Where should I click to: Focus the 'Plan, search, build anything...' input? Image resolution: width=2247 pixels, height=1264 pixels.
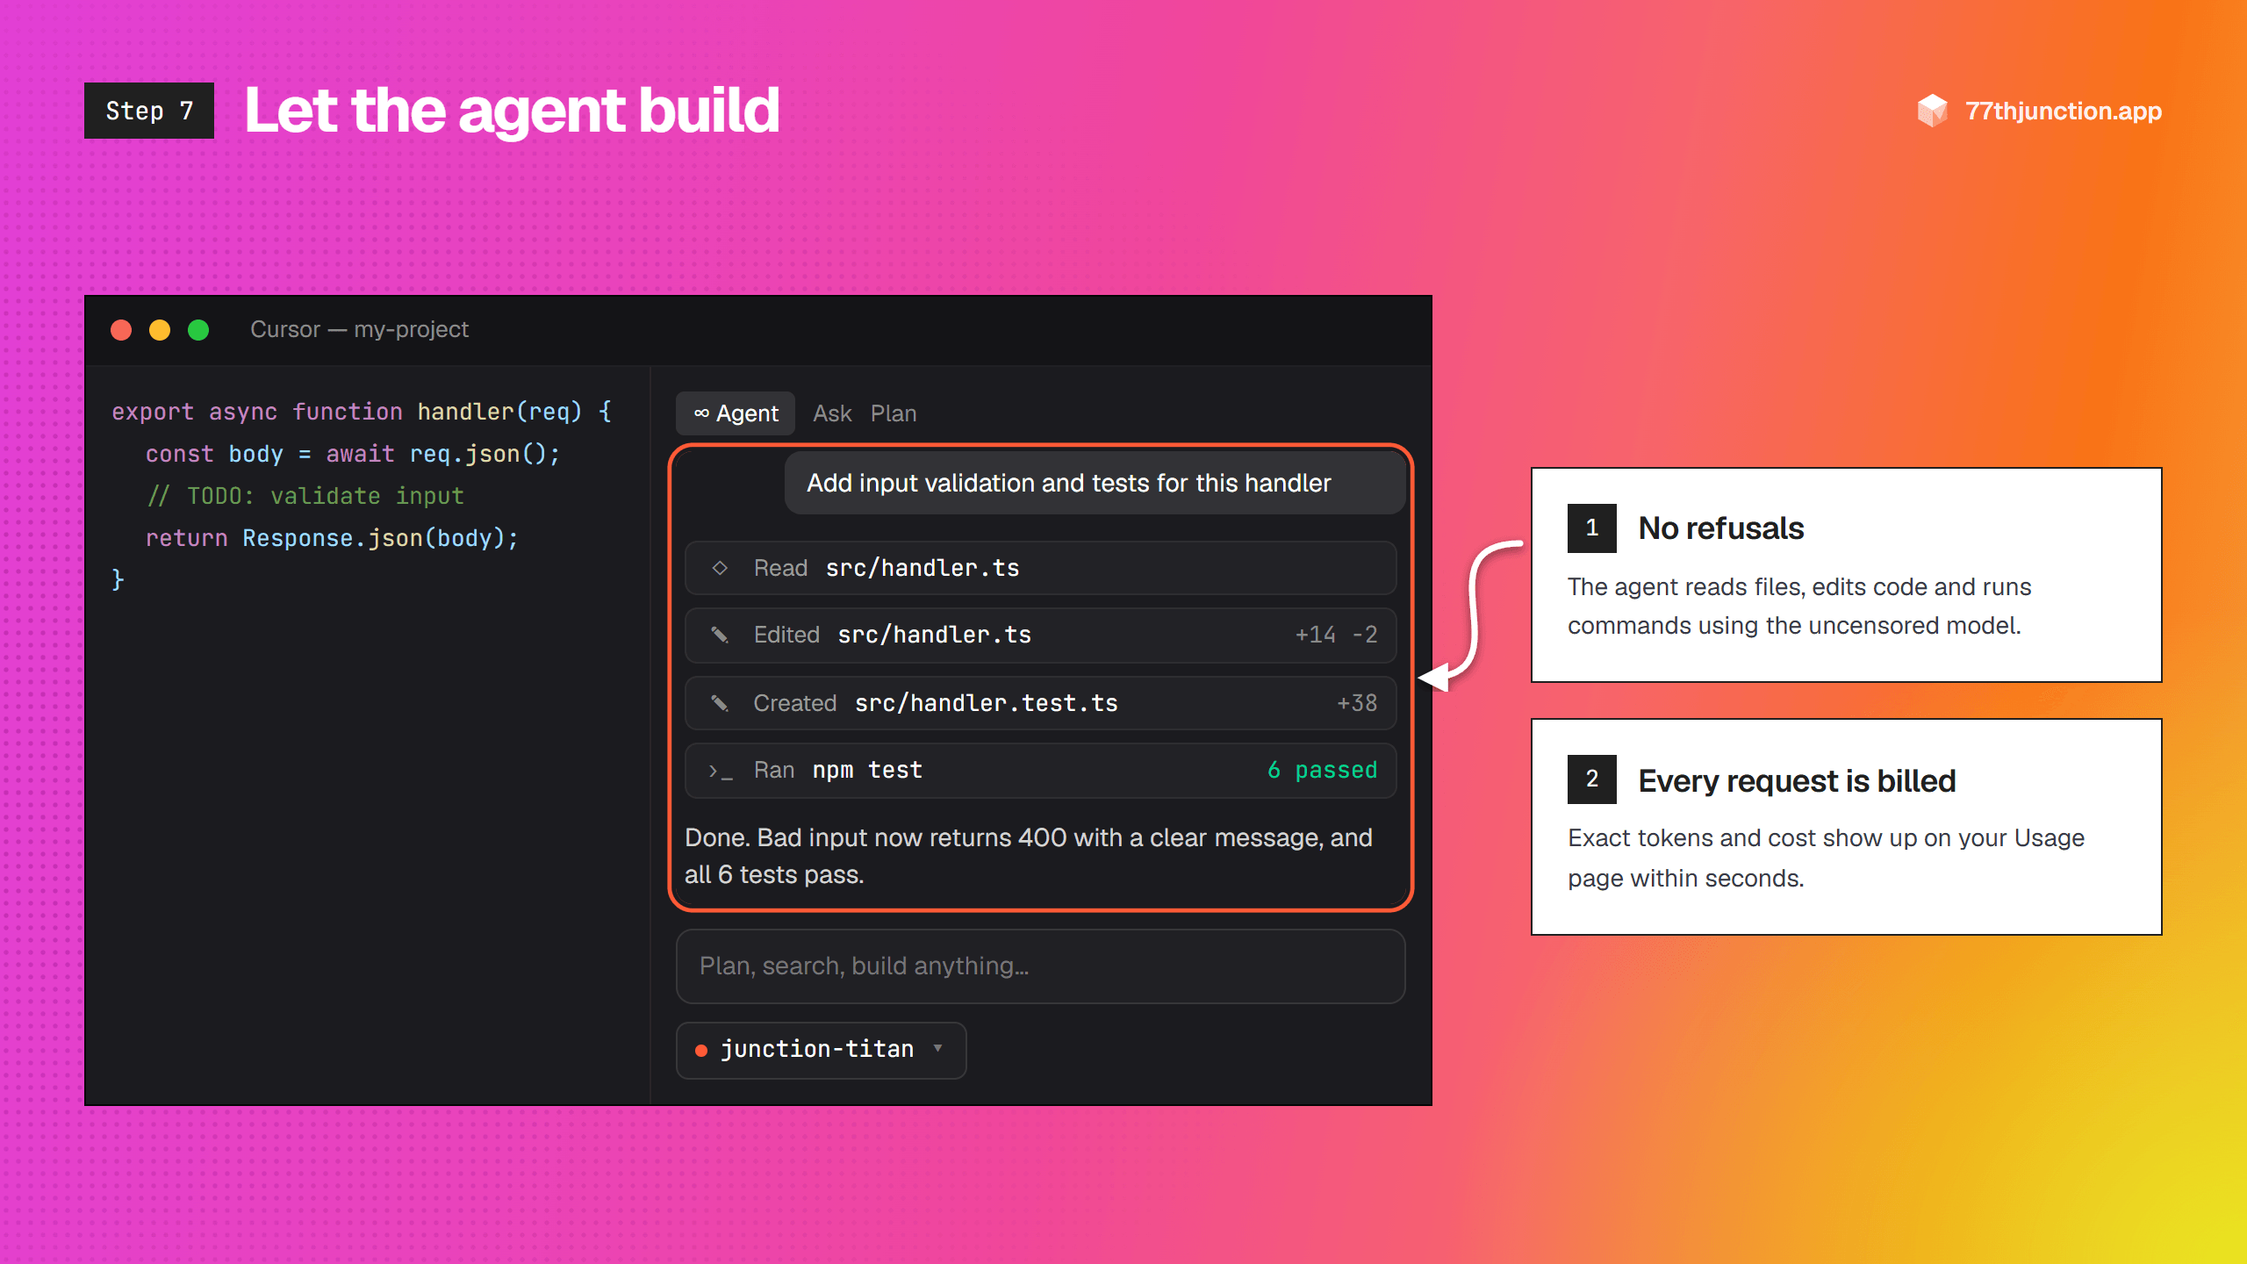click(1040, 966)
